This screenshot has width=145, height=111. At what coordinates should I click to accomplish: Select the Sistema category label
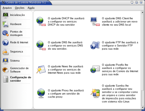pyautogui.click(x=15, y=61)
